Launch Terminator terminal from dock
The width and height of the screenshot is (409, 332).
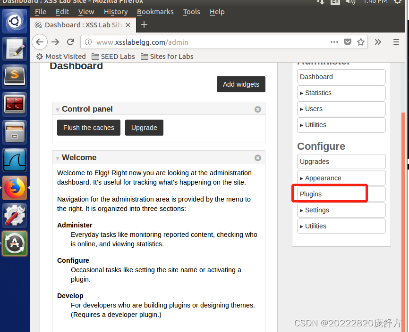pyautogui.click(x=15, y=105)
